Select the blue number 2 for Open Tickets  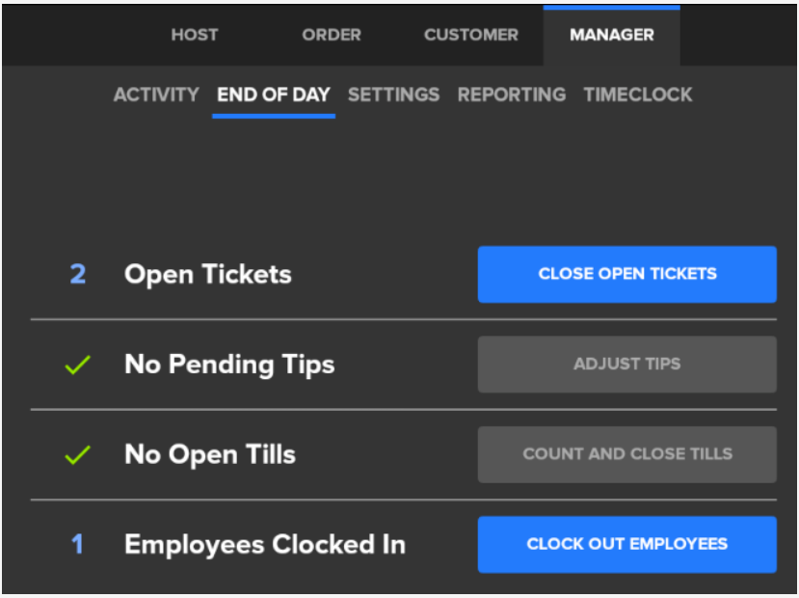[77, 274]
